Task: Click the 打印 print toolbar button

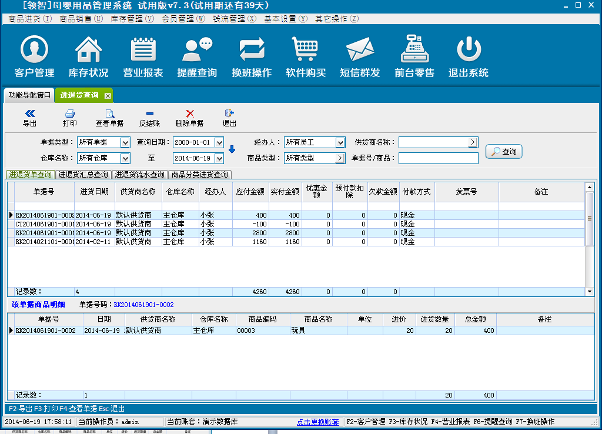Action: 69,118
